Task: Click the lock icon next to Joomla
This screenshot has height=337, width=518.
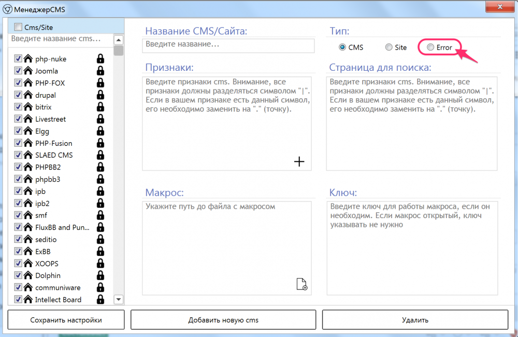Action: pyautogui.click(x=100, y=71)
